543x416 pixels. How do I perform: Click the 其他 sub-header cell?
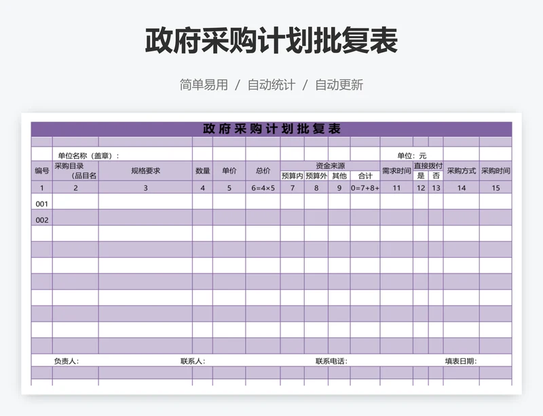339,176
